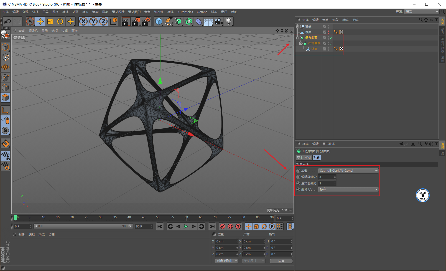446x271 pixels.
Task: Enable the Axis mode icon
Action: [x=5, y=110]
